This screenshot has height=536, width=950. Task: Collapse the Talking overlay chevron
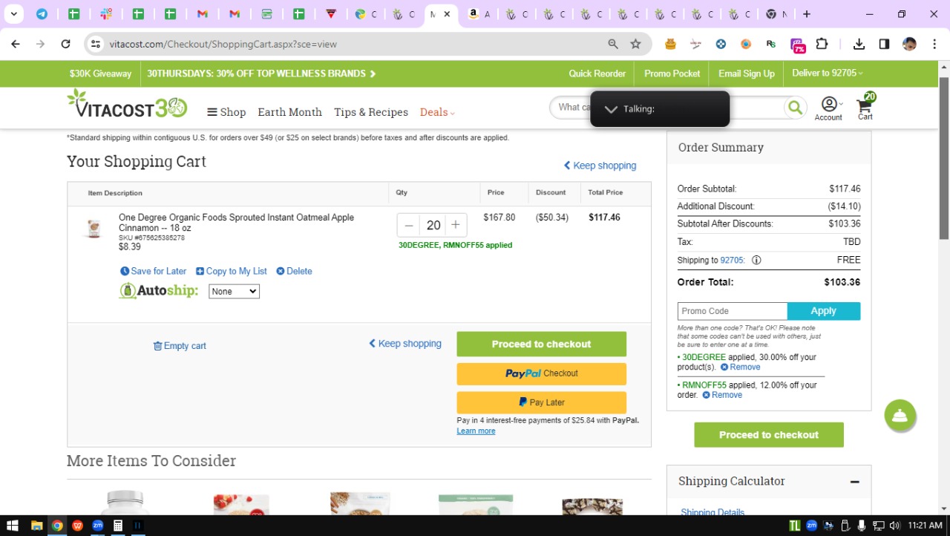pyautogui.click(x=610, y=109)
